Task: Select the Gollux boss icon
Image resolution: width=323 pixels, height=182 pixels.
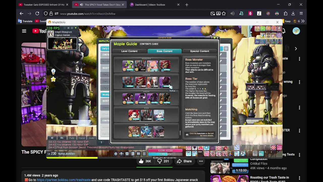Action: click(x=165, y=82)
